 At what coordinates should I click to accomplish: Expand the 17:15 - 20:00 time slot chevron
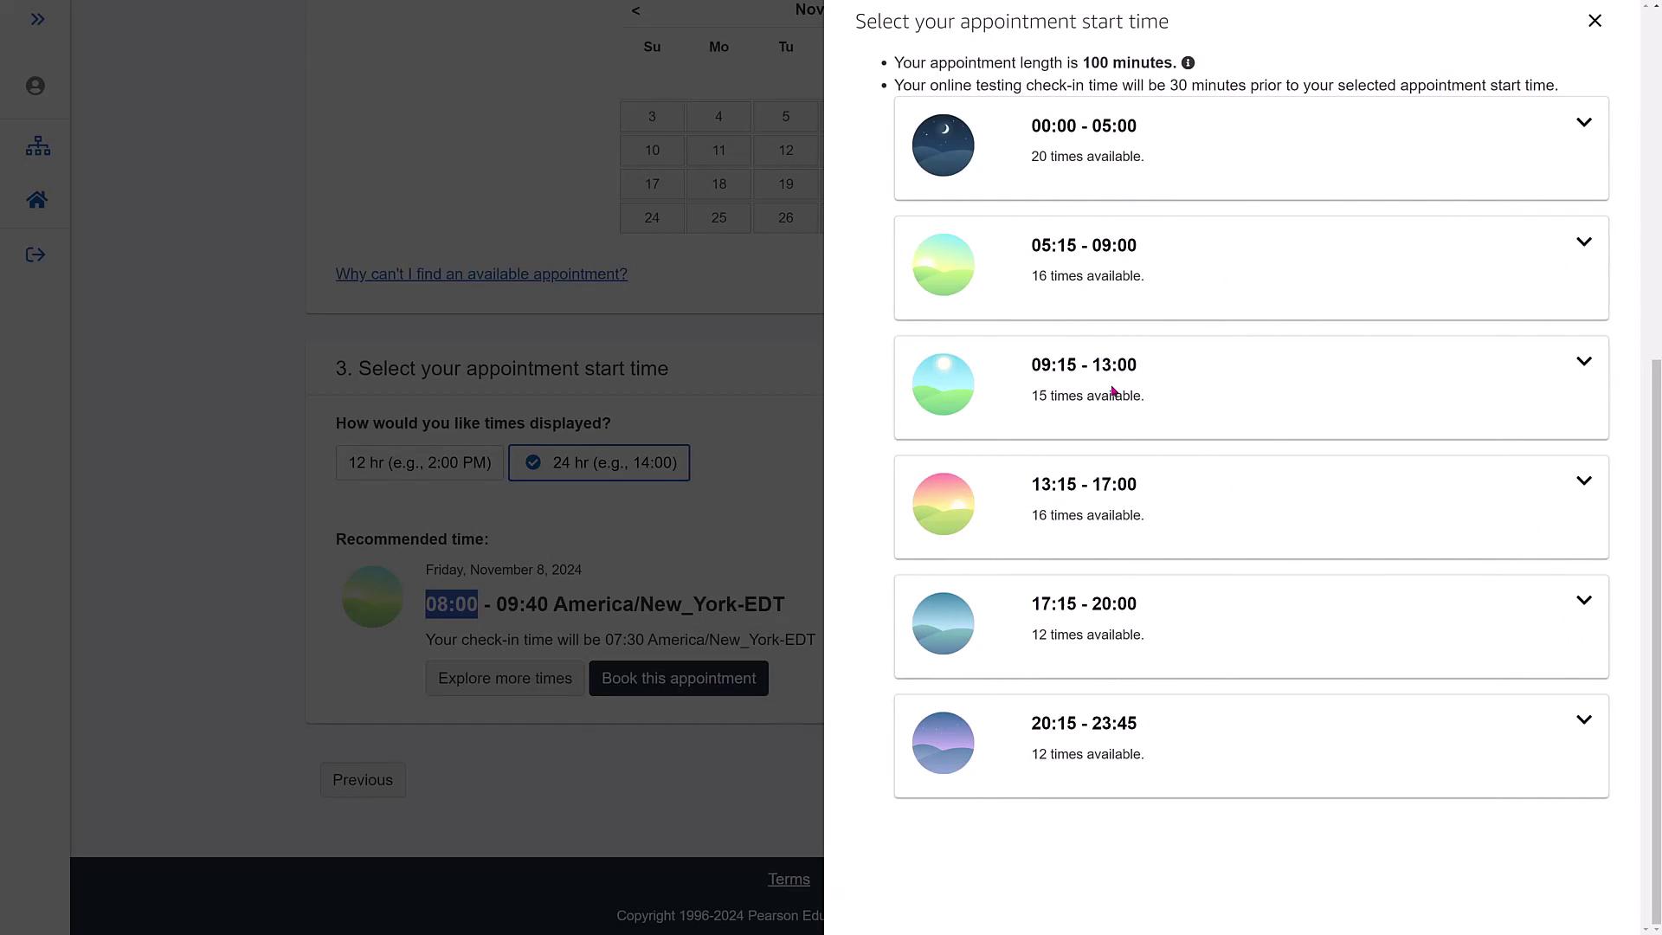pos(1583,601)
